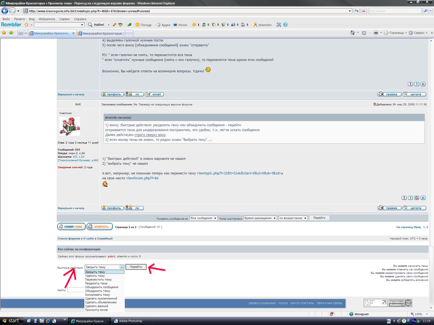Click the Список форумов breadcrumb link

coord(69,239)
